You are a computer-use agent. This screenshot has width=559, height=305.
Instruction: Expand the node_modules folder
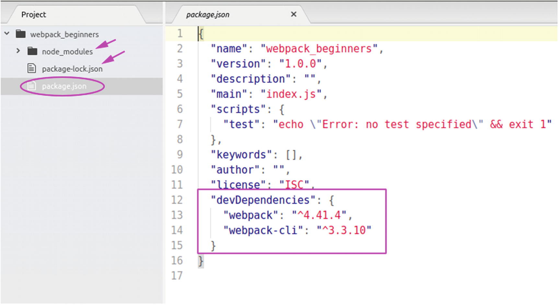[x=18, y=51]
